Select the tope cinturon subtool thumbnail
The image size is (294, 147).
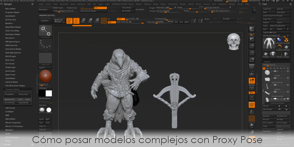pos(267,79)
